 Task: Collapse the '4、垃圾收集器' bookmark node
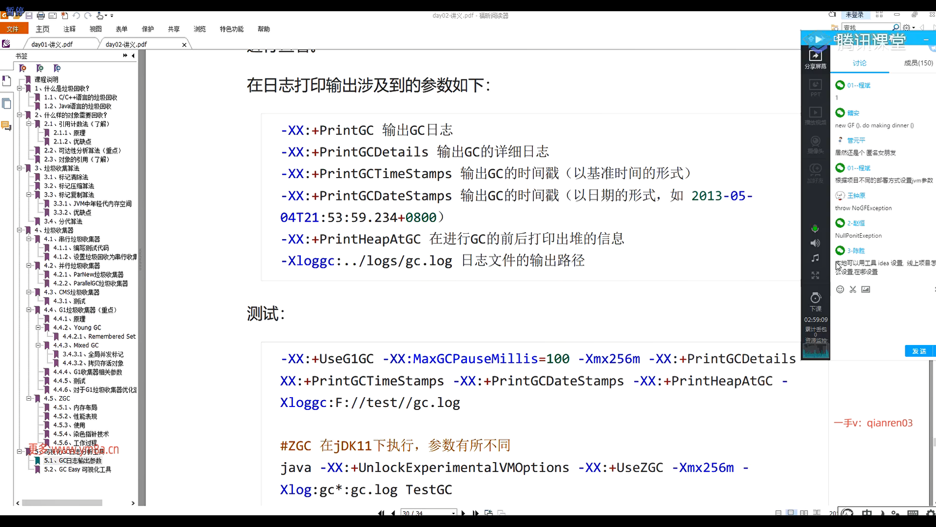(x=19, y=230)
